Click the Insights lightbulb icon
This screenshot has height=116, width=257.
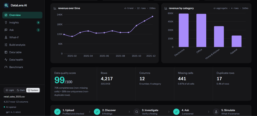pyautogui.click(x=6, y=22)
